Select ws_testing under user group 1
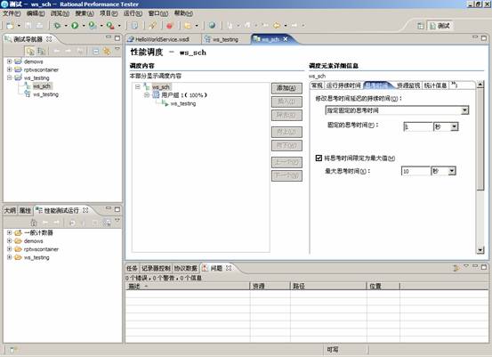492x357 pixels. 183,103
